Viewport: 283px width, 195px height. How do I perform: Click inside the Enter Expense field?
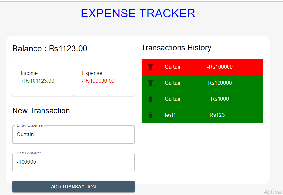(73, 134)
